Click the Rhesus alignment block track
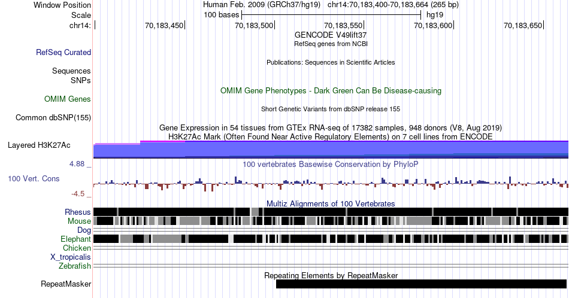 331,212
